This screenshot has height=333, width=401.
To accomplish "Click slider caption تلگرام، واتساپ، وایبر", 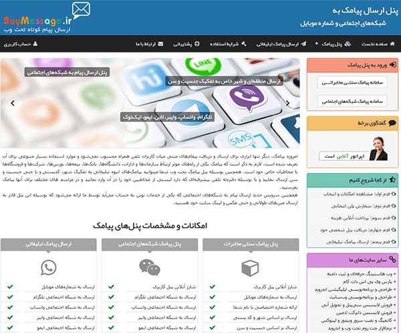I will [x=168, y=117].
